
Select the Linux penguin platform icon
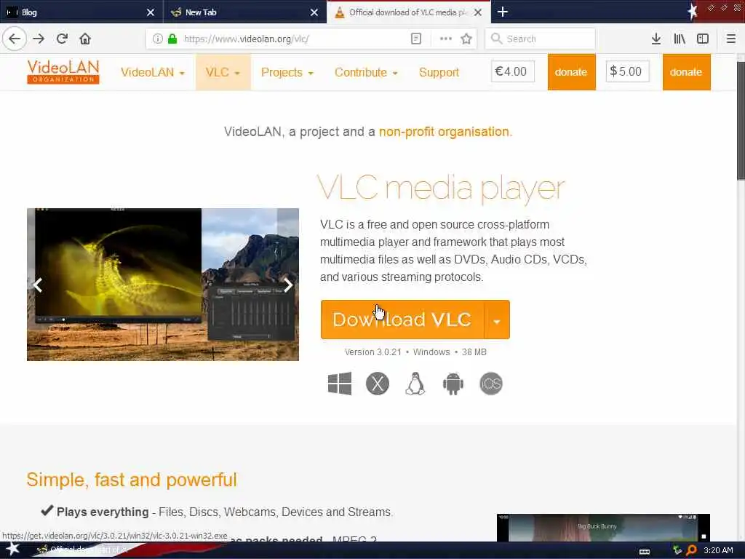(415, 384)
